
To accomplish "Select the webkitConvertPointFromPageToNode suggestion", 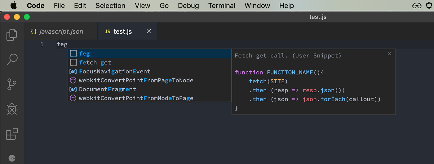I will coord(149,80).
